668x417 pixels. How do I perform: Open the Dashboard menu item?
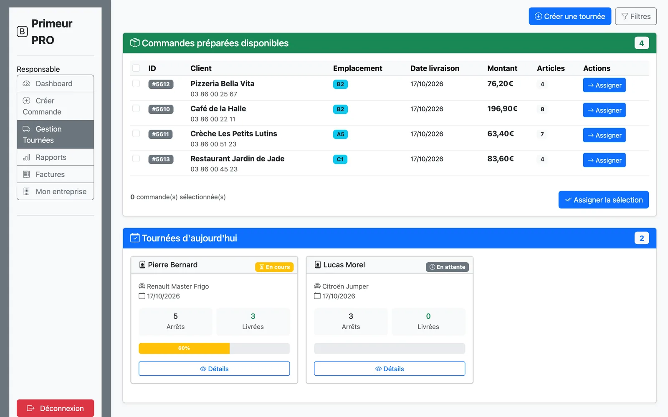[x=56, y=83]
